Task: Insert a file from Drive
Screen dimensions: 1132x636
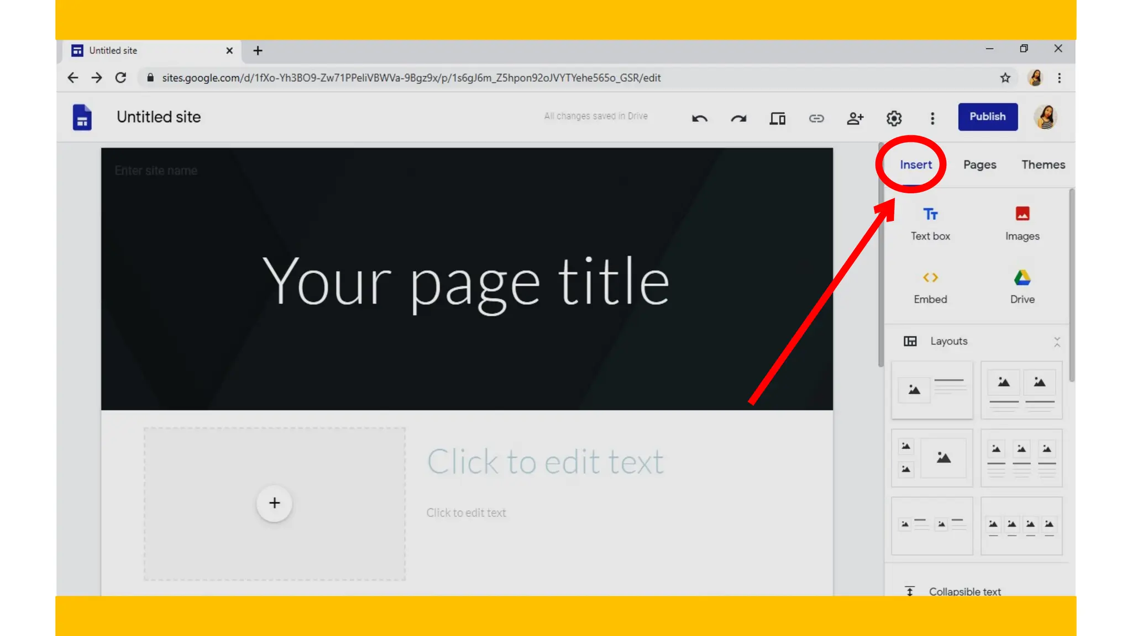Action: [x=1022, y=287]
